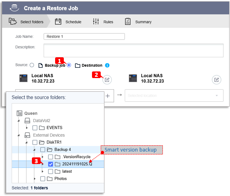Collapse the Backup 4 folder
This screenshot has height=196, width=230.
(34, 149)
